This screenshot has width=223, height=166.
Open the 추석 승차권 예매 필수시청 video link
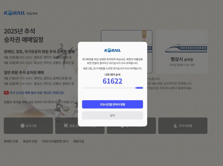tap(37, 93)
